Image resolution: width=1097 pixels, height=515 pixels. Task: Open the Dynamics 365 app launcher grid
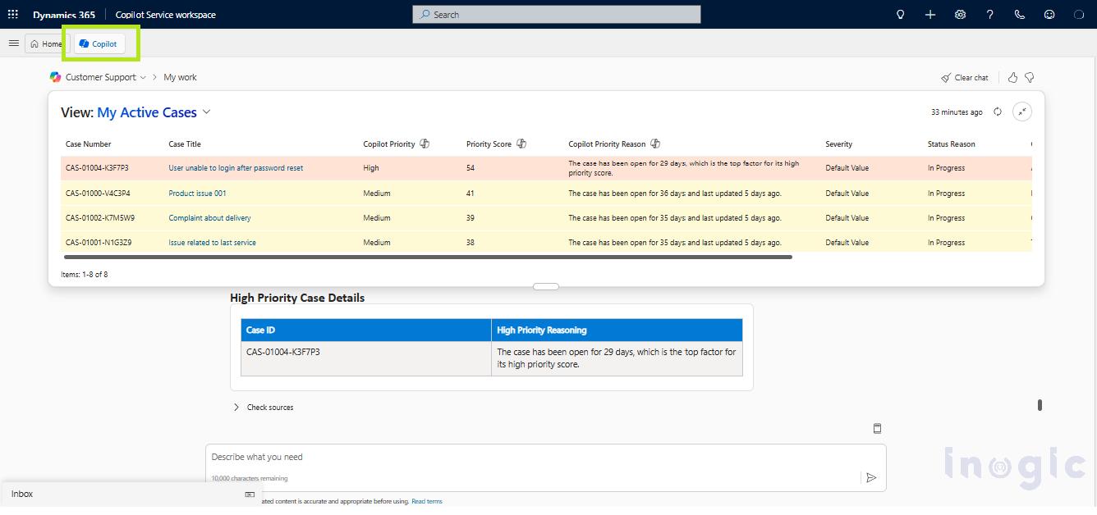point(13,14)
